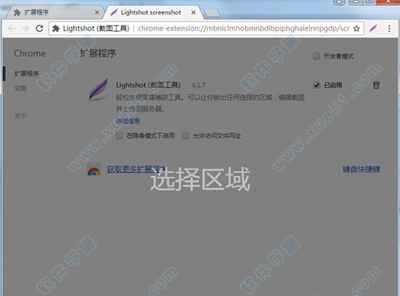The image size is (400, 296).
Task: Close the 扩展程序 tab
Action: (x=97, y=12)
